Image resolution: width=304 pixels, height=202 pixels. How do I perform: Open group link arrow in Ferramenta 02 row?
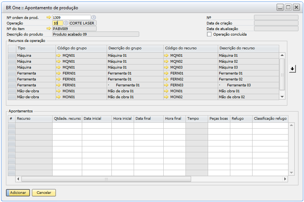click(59, 79)
